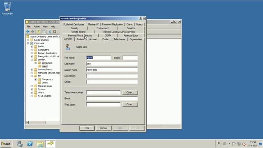263x148 pixels.
Task: Switch to the Attribute Editor tab
Action: (x=131, y=36)
